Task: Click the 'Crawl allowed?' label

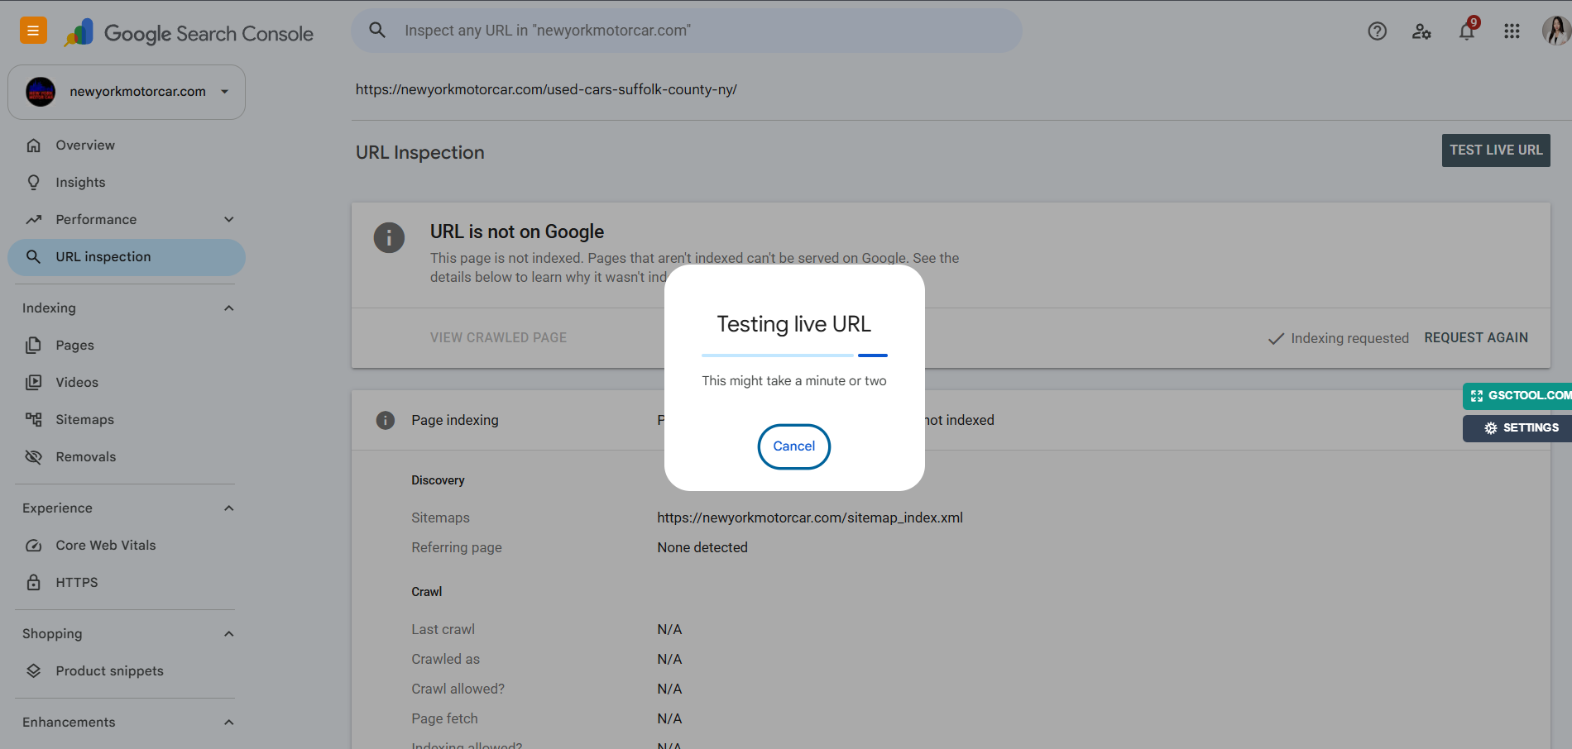Action: pyautogui.click(x=458, y=689)
